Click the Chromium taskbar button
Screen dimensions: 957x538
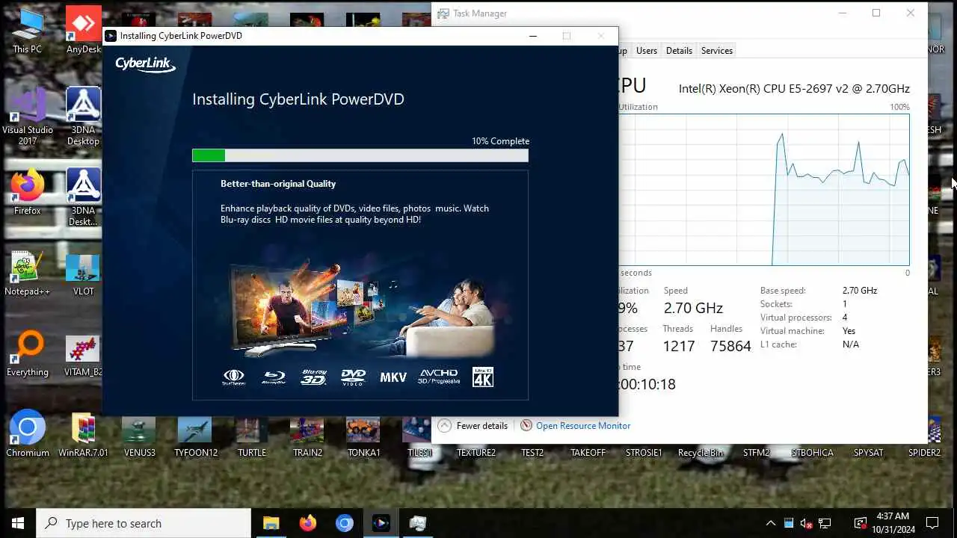[x=344, y=523]
